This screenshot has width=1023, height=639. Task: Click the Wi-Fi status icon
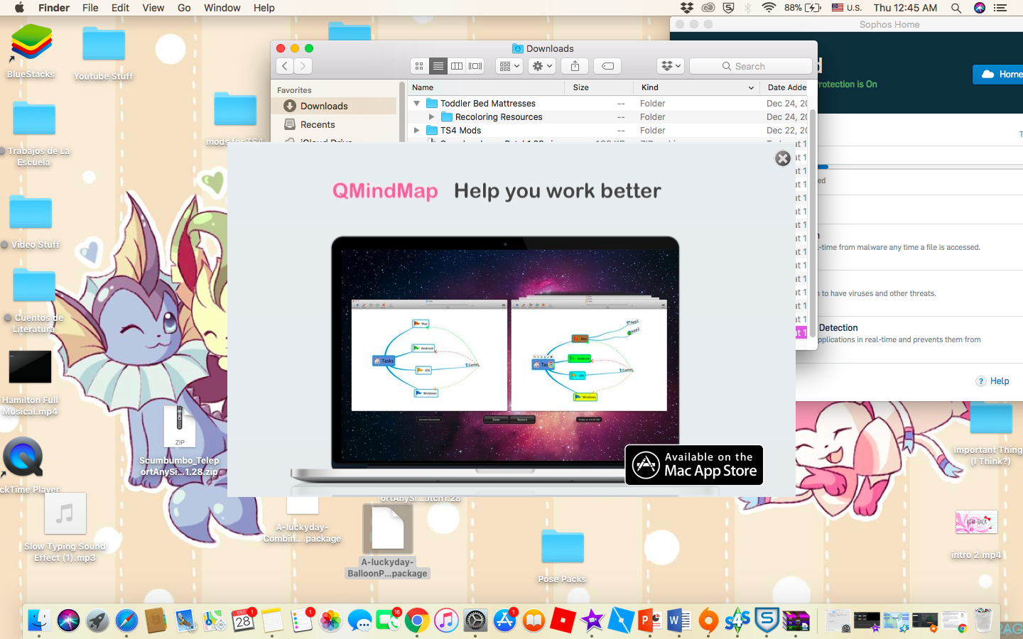point(769,8)
